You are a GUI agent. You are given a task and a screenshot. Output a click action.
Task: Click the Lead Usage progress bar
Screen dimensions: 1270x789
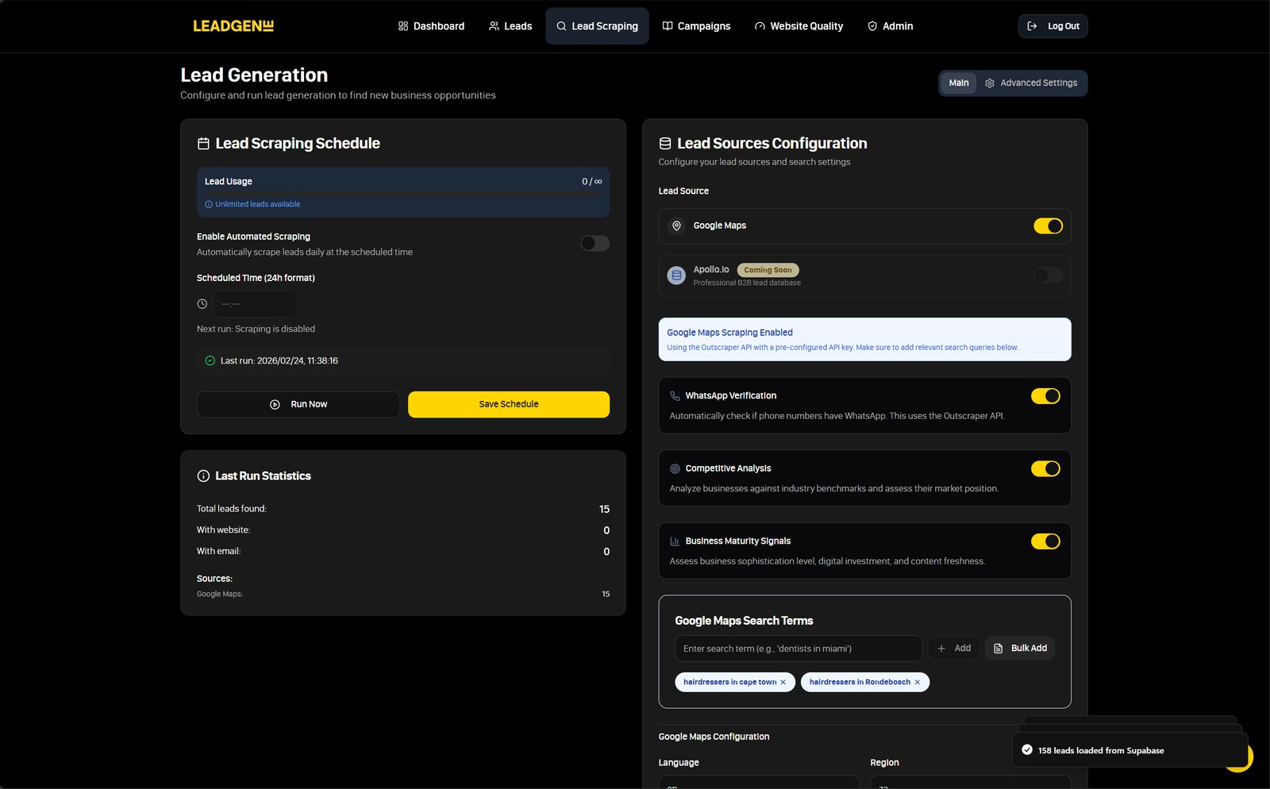pos(403,193)
